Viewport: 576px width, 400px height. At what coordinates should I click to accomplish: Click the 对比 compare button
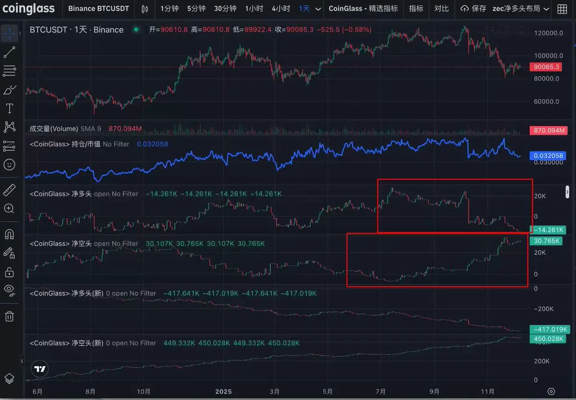tap(442, 9)
